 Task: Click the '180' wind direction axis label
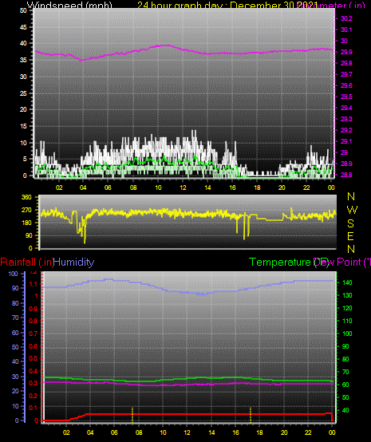click(x=27, y=223)
